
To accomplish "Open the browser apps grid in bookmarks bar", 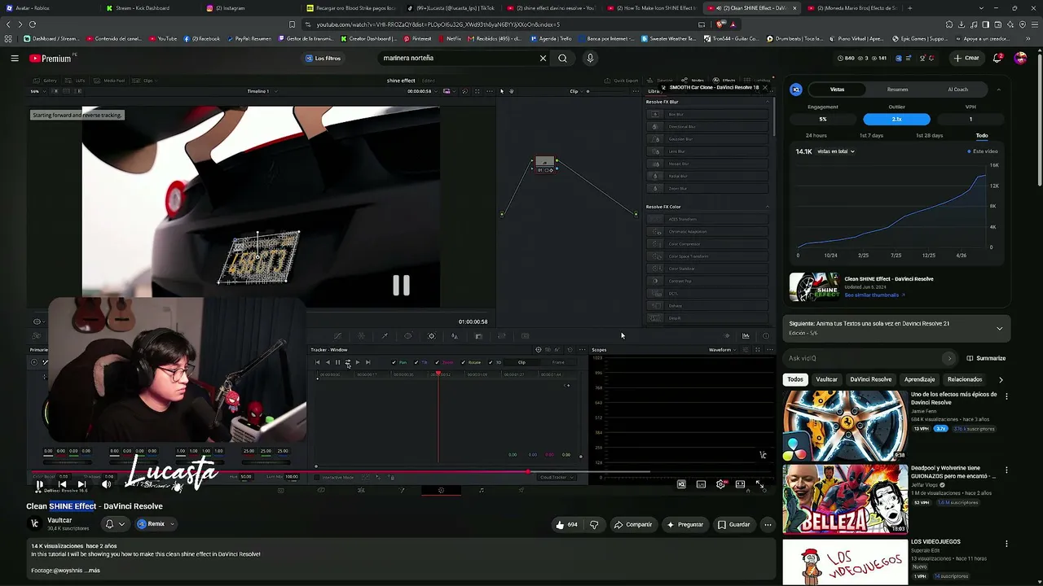I will [8, 38].
